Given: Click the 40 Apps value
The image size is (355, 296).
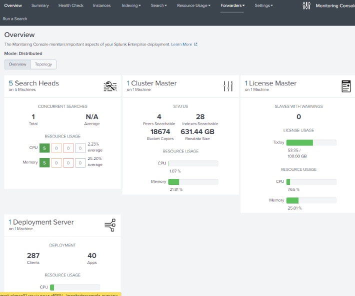Looking at the screenshot, I should [x=92, y=255].
